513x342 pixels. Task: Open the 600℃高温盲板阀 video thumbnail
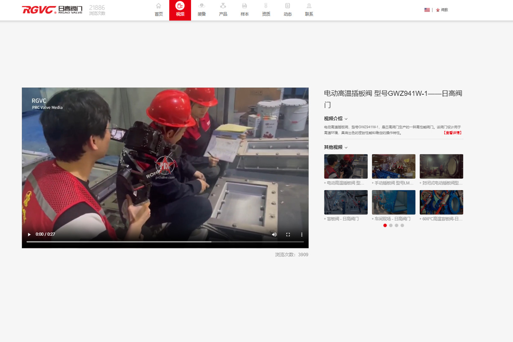pos(441,202)
